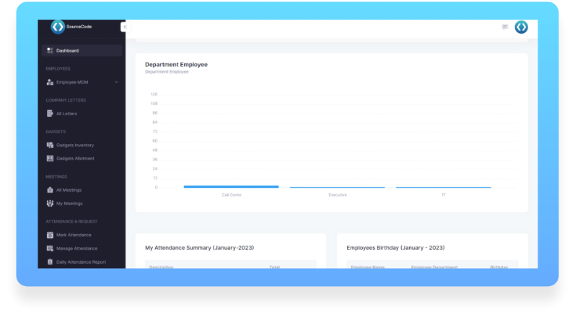Go to Manage Attendance page

pos(76,248)
